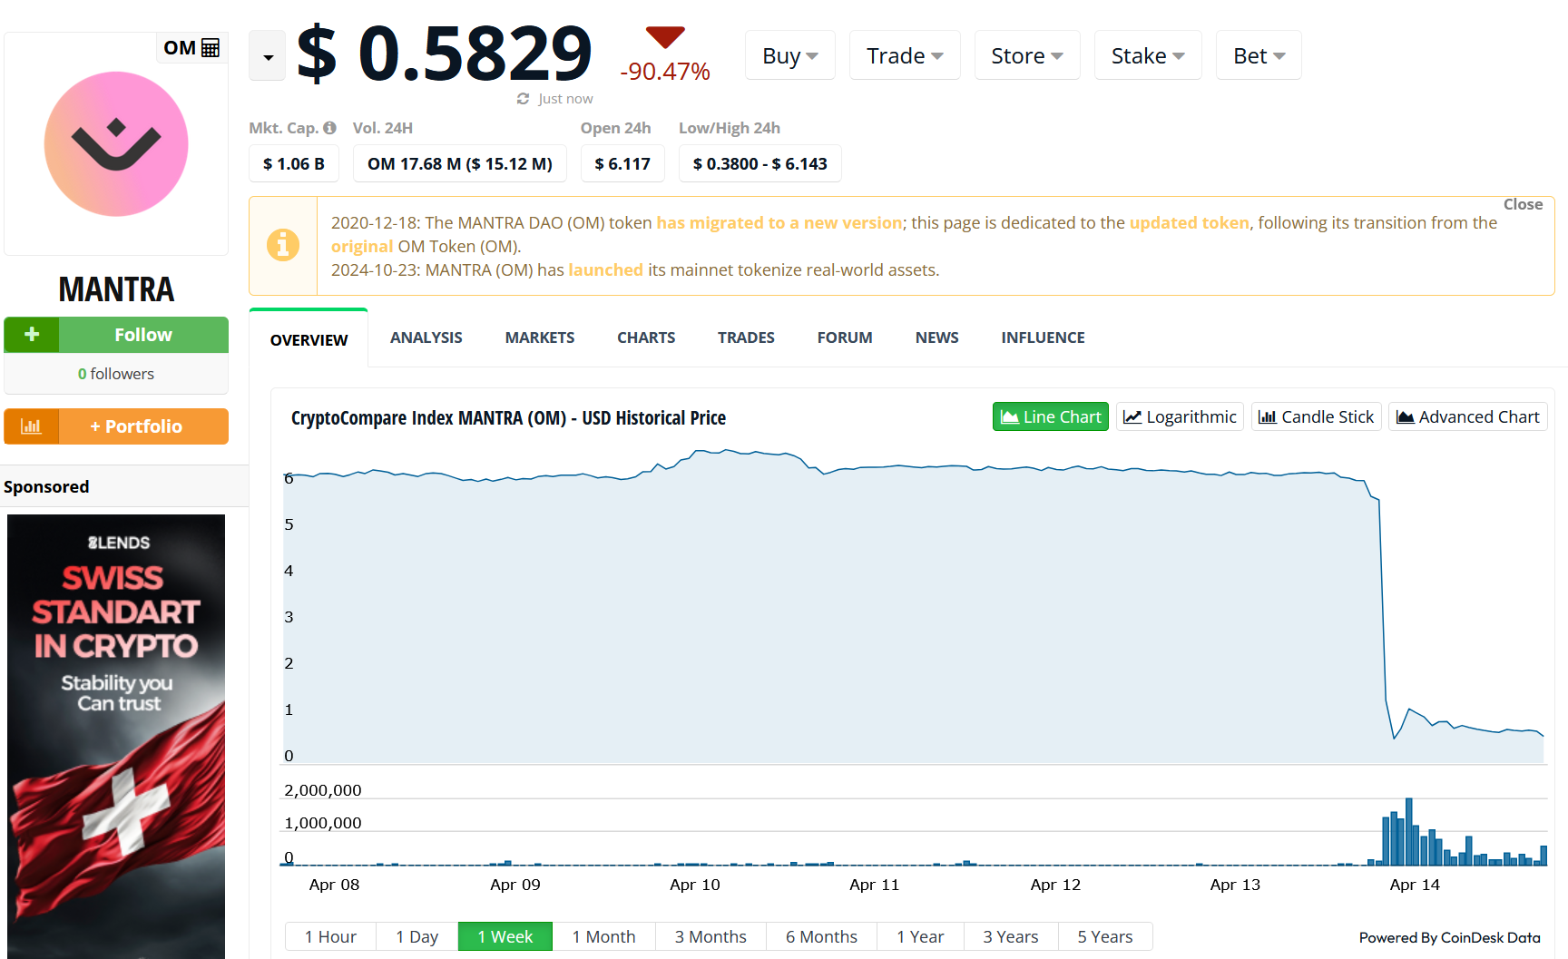The width and height of the screenshot is (1568, 959).
Task: Open the 'has migrated to a new version' link
Action: point(778,222)
